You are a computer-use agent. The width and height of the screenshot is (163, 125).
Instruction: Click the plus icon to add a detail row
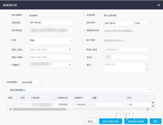coord(15,104)
